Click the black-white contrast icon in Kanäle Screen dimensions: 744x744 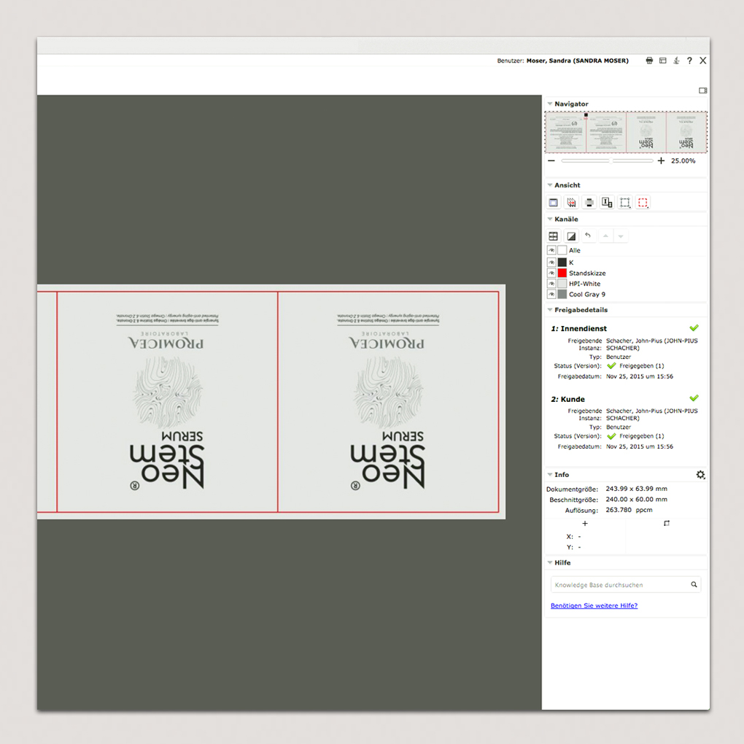[x=571, y=236]
